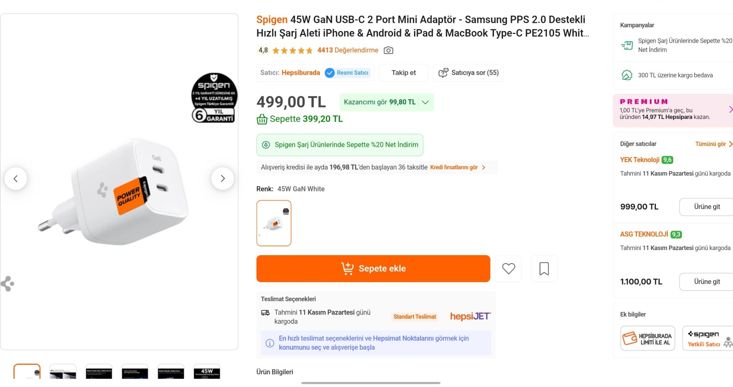Image resolution: width=733 pixels, height=387 pixels.
Task: Show previous product image with left arrow
Action: pyautogui.click(x=16, y=178)
